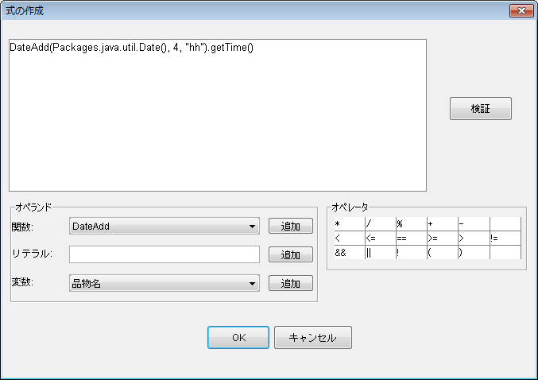Insert the minus - operator

click(474, 224)
